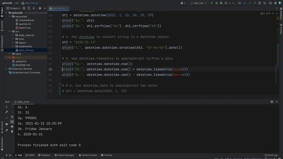Click the Git update project arrow
Viewport: 283px width, 159px height.
pos(245,3)
